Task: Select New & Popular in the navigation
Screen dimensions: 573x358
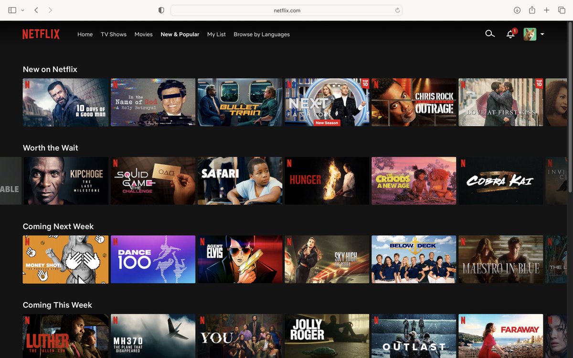Action: (x=180, y=34)
